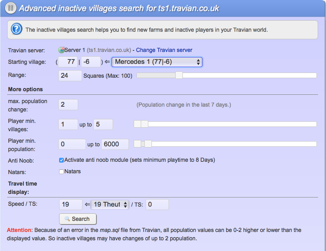Click the upper handle of population slider

[148, 144]
